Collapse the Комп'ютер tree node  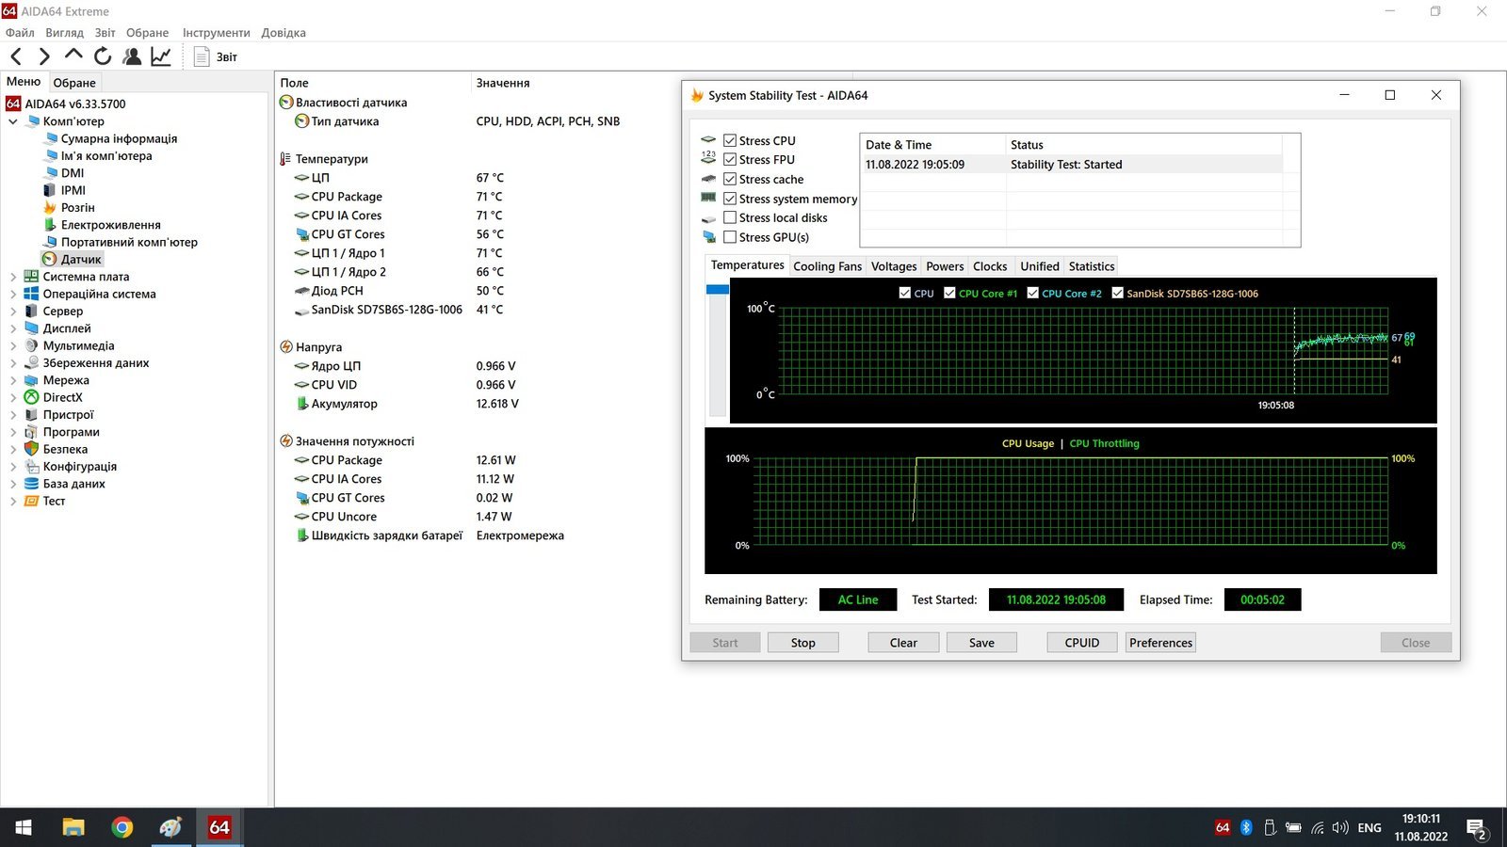click(13, 121)
